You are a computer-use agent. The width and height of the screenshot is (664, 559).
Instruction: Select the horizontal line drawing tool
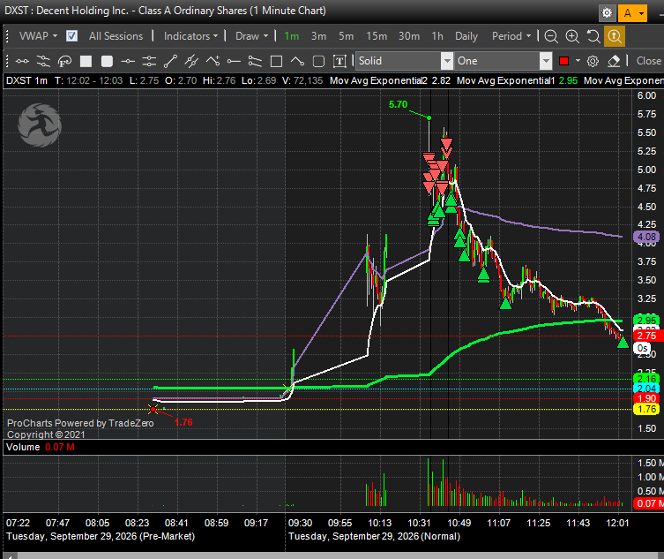(x=22, y=62)
